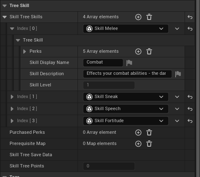200x177 pixels.
Task: Expand Index [1] entry
Action: (x=12, y=97)
